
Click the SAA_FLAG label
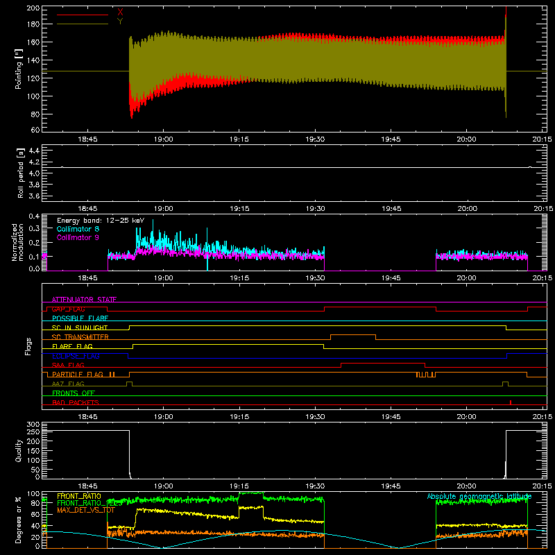tap(68, 365)
